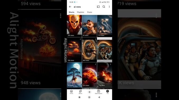
Task: Open the astronauts spaceship short thumbnail
Action: click(105, 50)
